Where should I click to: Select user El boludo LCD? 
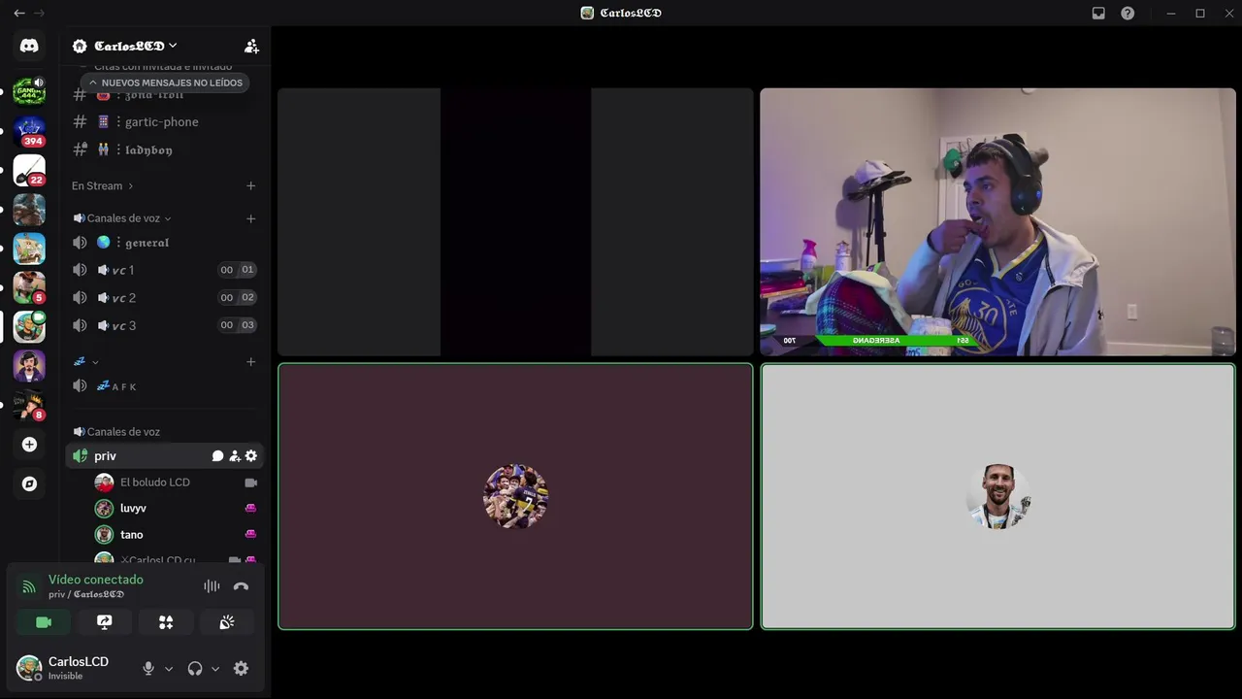tap(177, 483)
